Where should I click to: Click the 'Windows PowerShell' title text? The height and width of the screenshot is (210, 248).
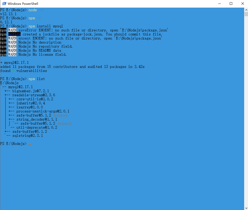tap(23, 4)
